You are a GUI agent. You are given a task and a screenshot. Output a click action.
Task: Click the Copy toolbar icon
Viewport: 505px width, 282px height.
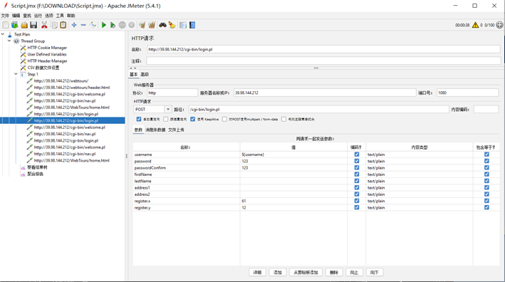(x=54, y=25)
